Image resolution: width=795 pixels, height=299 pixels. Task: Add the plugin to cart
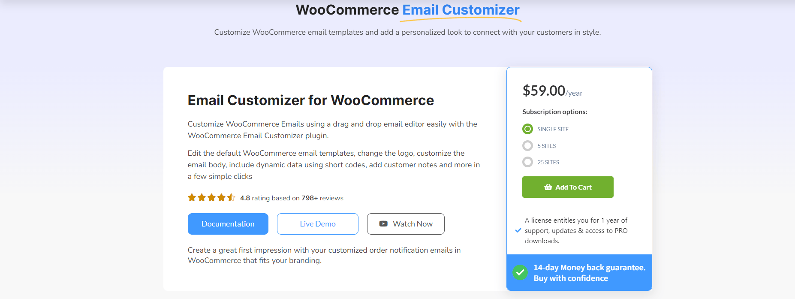coord(568,187)
